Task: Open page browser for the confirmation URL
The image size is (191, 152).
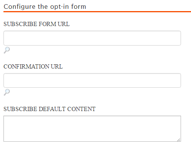Action: (7, 92)
